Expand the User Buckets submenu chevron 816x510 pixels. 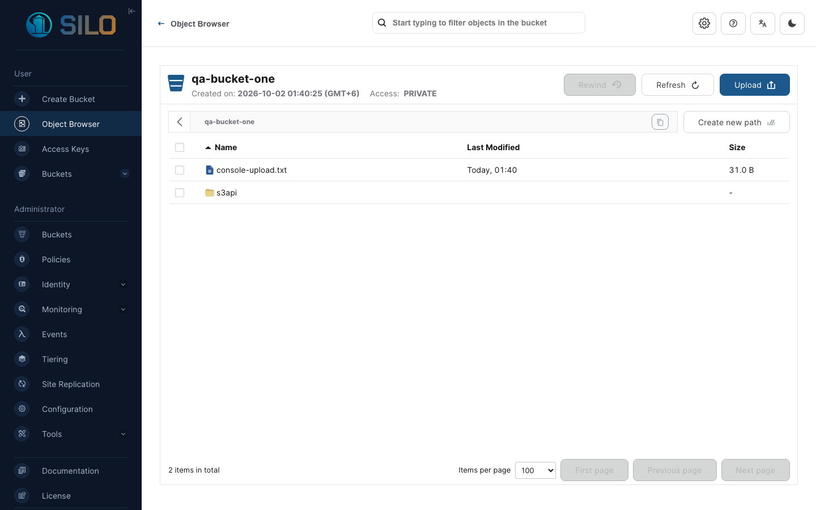(x=125, y=173)
